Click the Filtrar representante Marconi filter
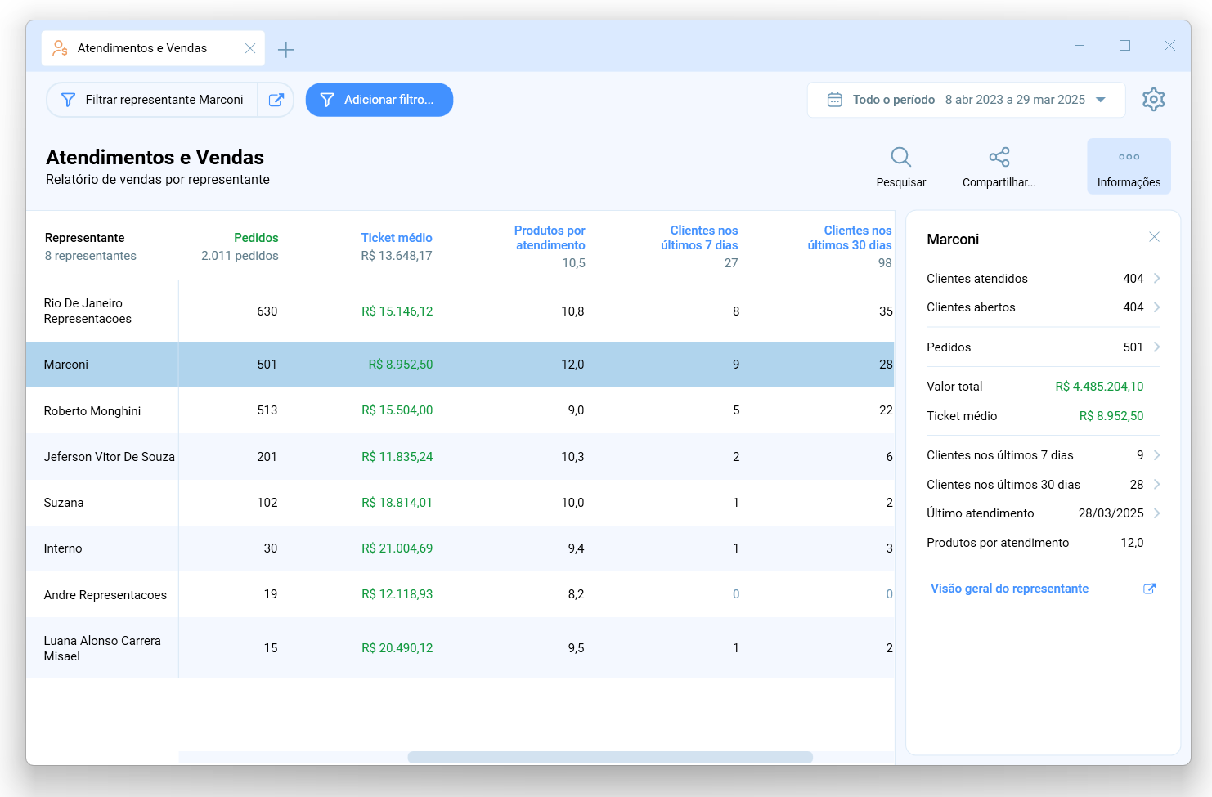Image resolution: width=1212 pixels, height=797 pixels. tap(152, 100)
